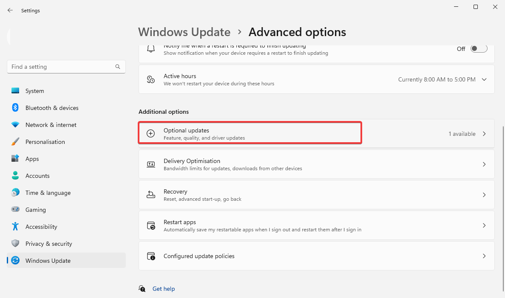Select System in the sidebar
The image size is (505, 298).
coord(66,91)
